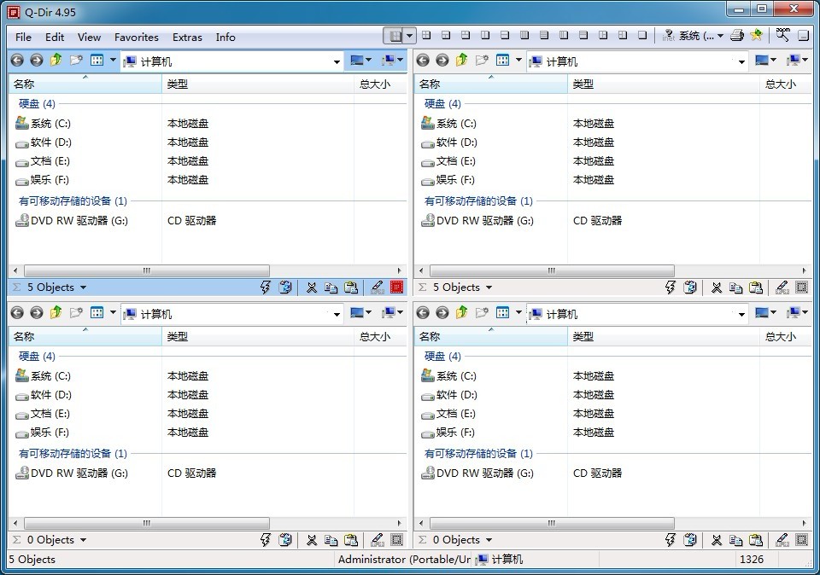
Task: Click the cut scissors icon in the top-left pane
Action: click(x=312, y=287)
